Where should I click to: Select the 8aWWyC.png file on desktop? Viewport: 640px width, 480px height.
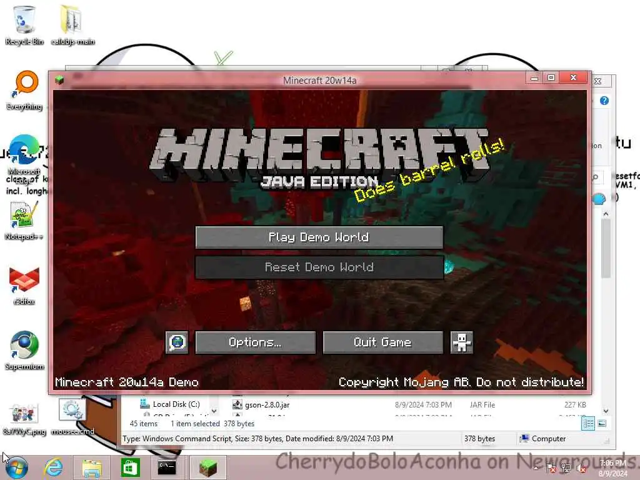[24, 419]
